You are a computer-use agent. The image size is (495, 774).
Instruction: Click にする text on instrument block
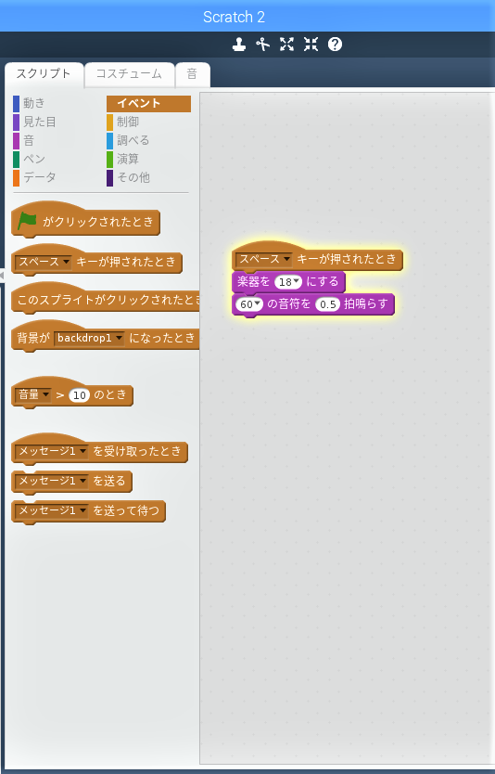[323, 281]
